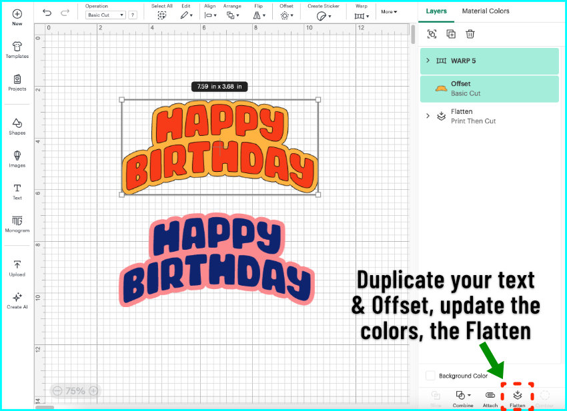Open the Images library

pos(17,159)
